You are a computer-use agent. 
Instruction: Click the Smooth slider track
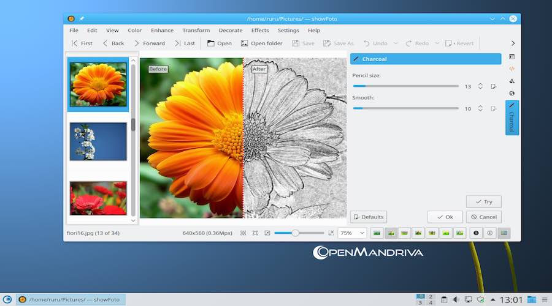(x=405, y=108)
